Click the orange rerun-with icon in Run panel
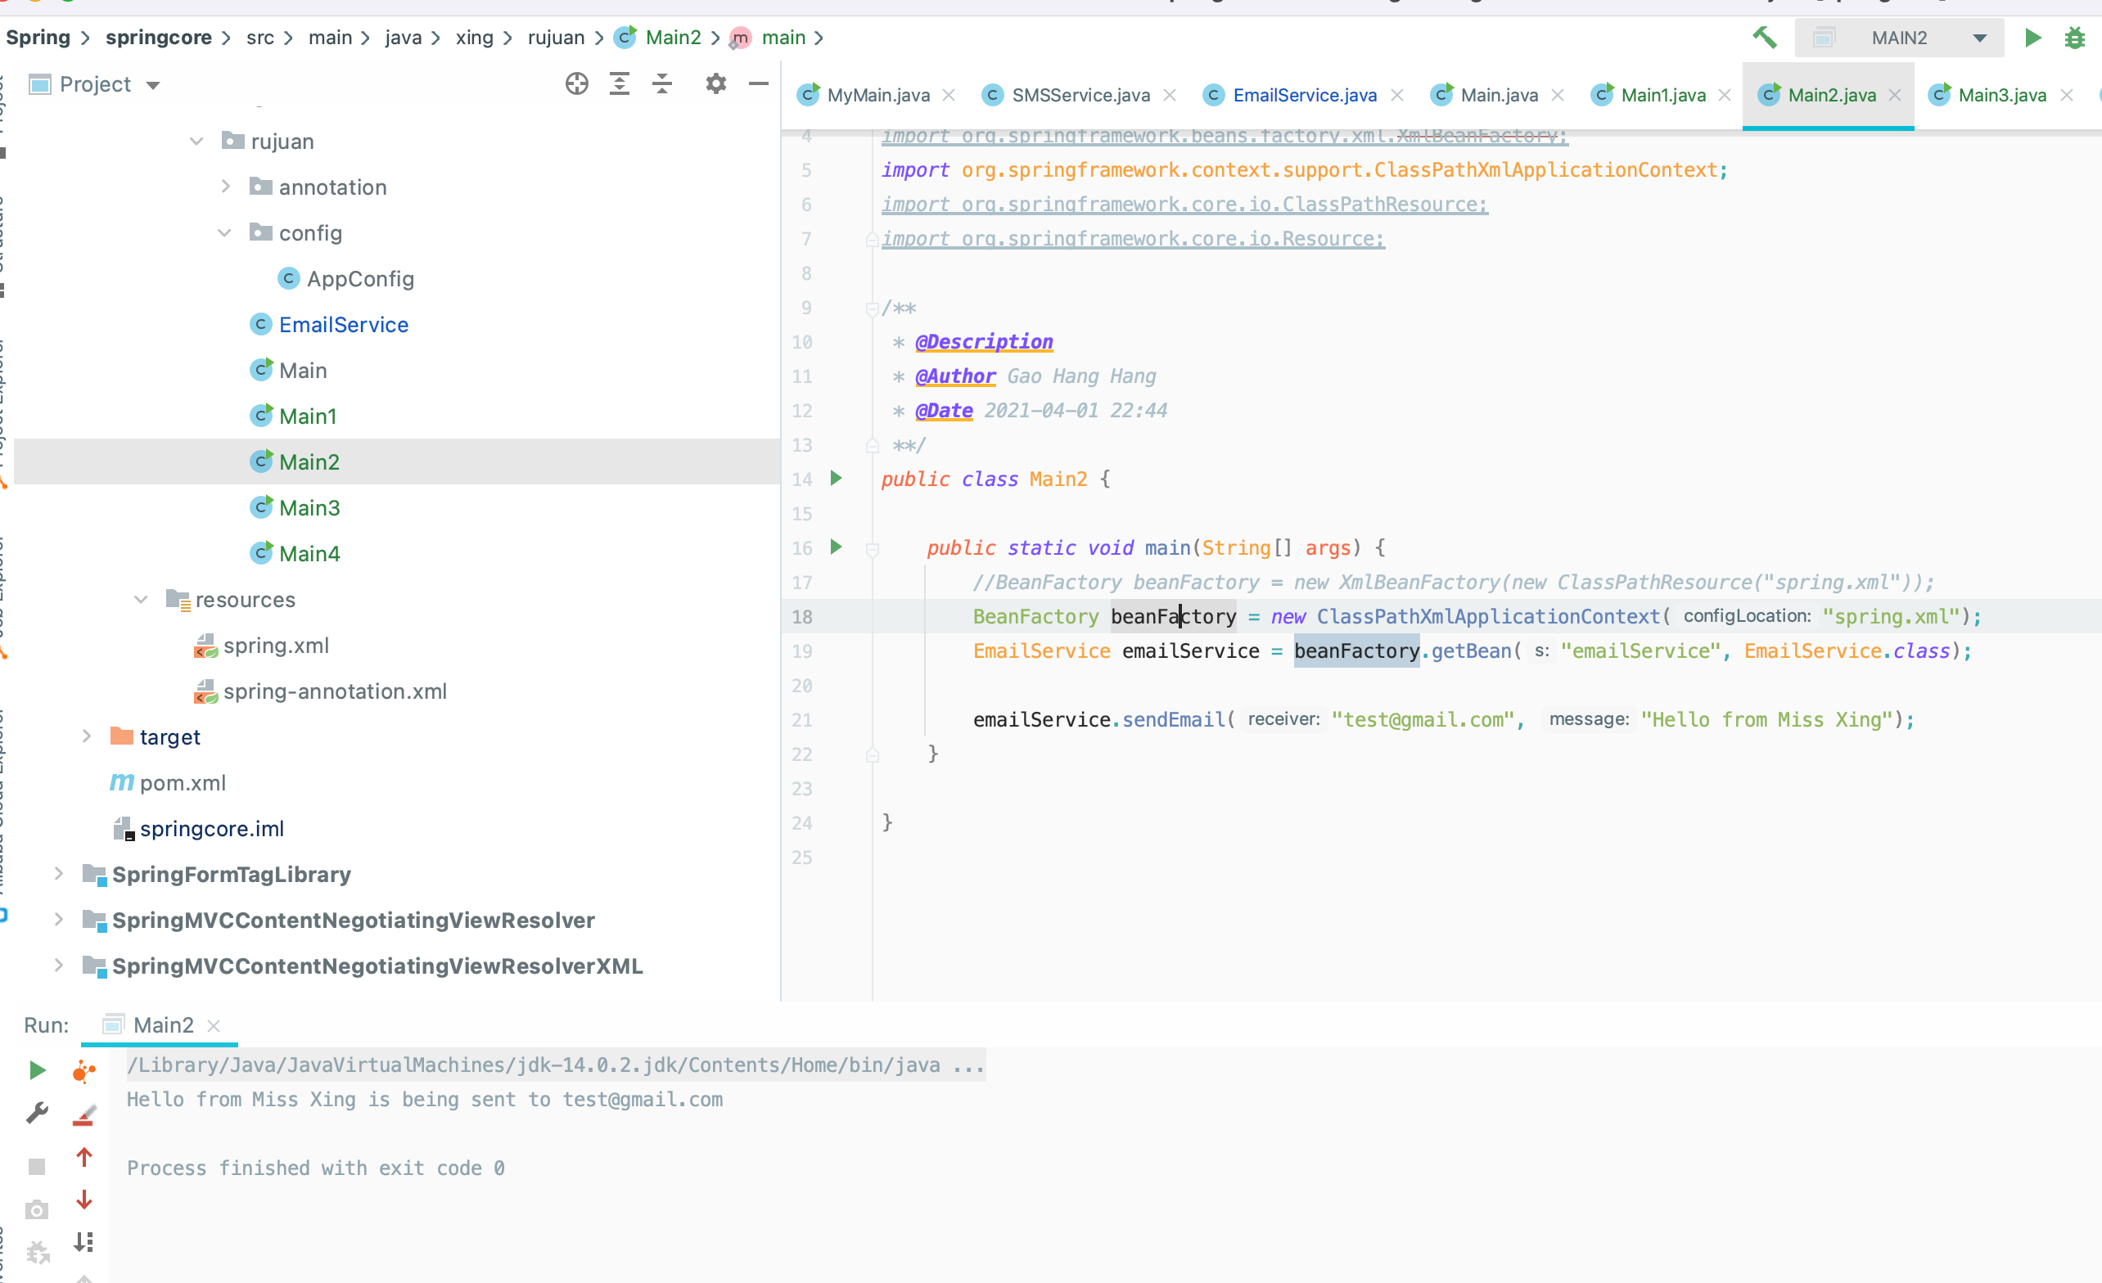 pyautogui.click(x=83, y=1069)
